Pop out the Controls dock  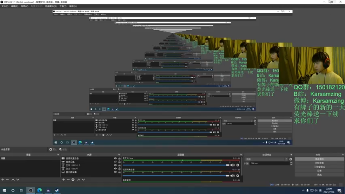pyautogui.click(x=342, y=155)
